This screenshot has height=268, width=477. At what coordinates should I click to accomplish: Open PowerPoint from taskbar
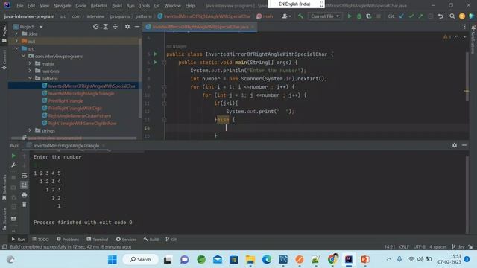(x=365, y=260)
